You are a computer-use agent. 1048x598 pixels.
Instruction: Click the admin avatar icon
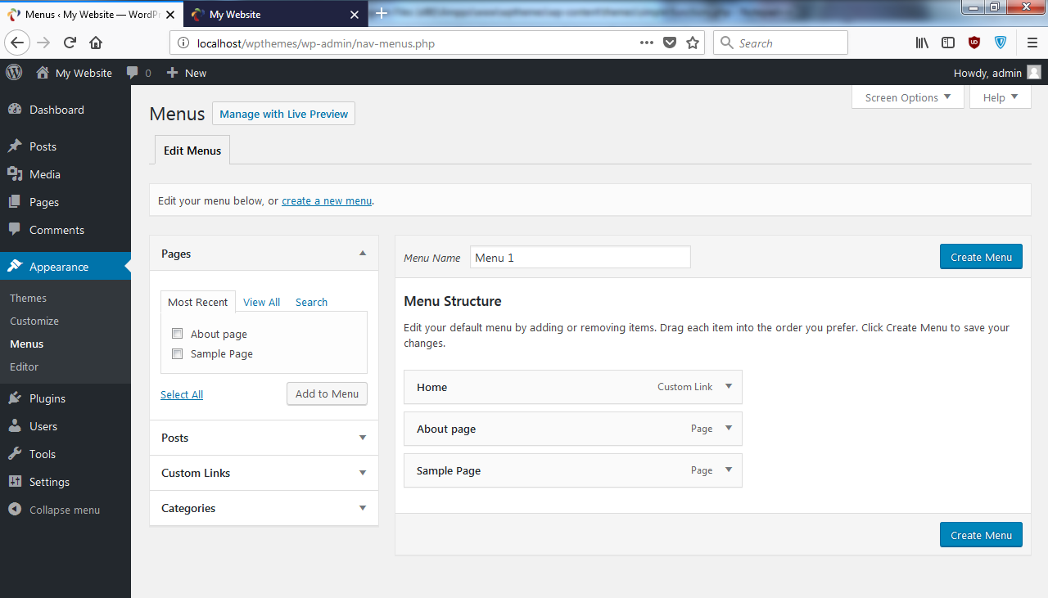coord(1034,73)
